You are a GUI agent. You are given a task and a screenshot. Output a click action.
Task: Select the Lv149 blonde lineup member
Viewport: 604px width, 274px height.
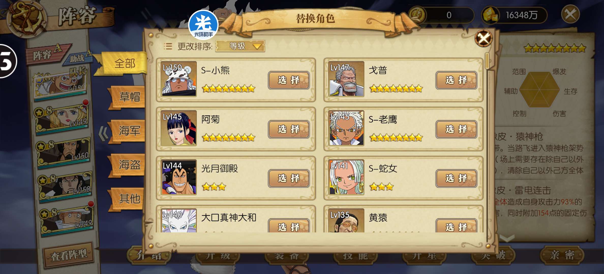coord(62,118)
